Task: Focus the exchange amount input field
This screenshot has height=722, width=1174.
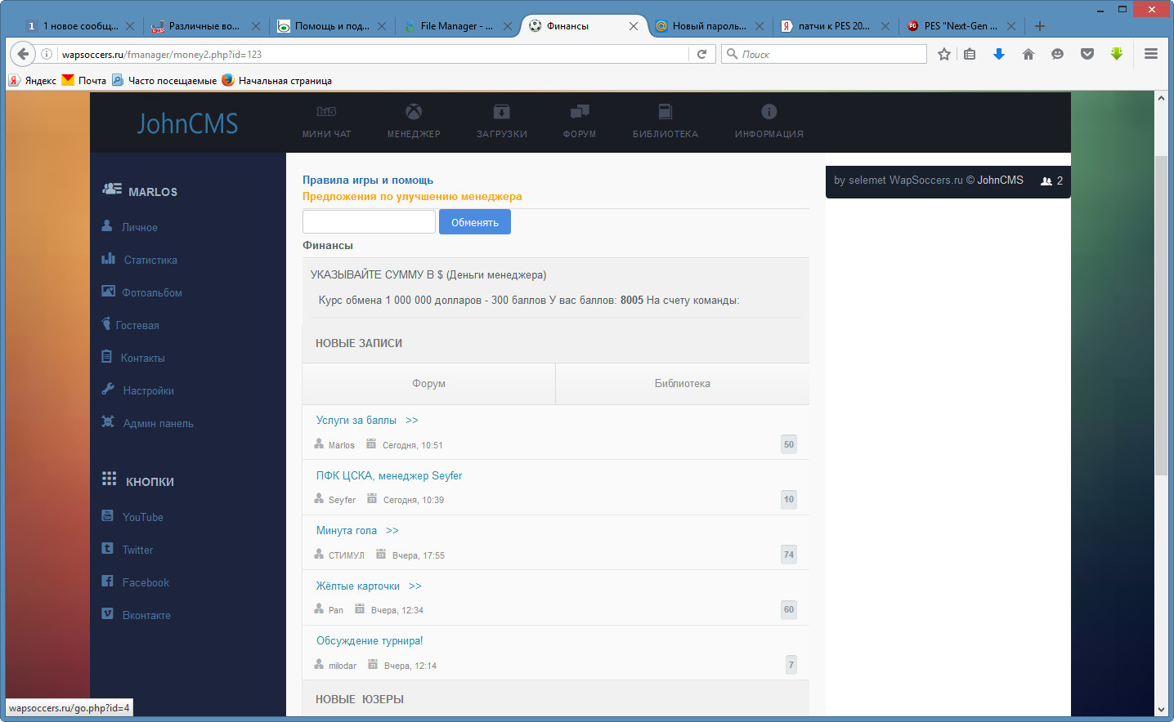Action: tap(369, 221)
